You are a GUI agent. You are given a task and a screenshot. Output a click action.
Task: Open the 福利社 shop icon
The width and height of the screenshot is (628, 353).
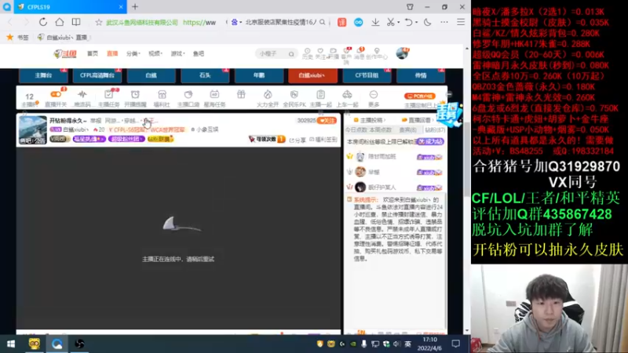point(162,98)
